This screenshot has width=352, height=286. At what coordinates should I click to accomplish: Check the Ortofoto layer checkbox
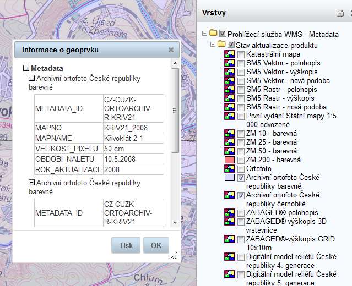[x=241, y=169]
